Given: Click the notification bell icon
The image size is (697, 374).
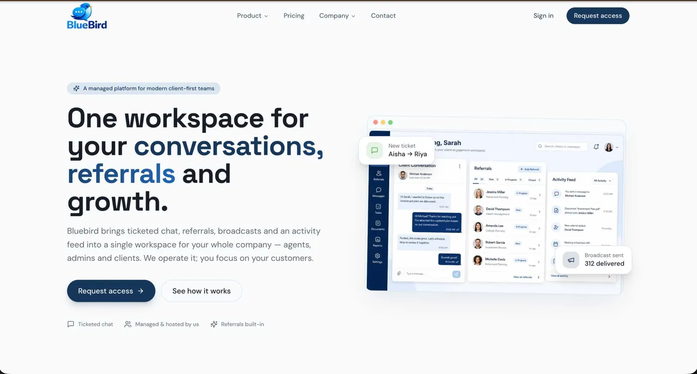Looking at the screenshot, I should pos(596,147).
